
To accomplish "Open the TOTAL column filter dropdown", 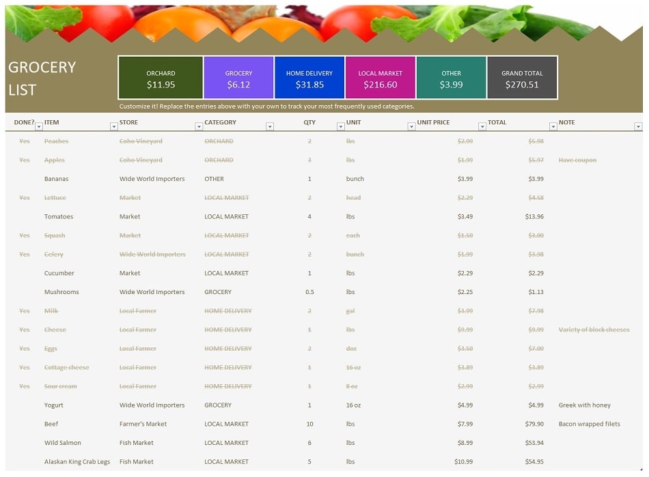I will click(552, 126).
